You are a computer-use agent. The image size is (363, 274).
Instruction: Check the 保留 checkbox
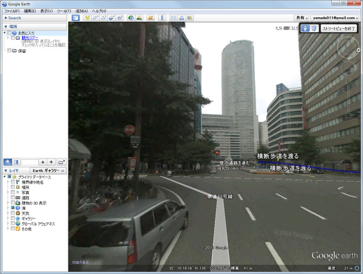point(9,50)
